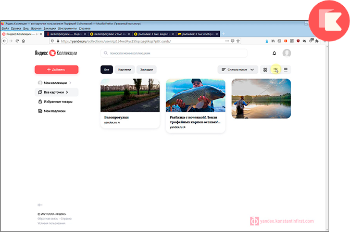This screenshot has height=232, width=350.
Task: Click the 'Обратная связь' footer link
Action: click(47, 218)
